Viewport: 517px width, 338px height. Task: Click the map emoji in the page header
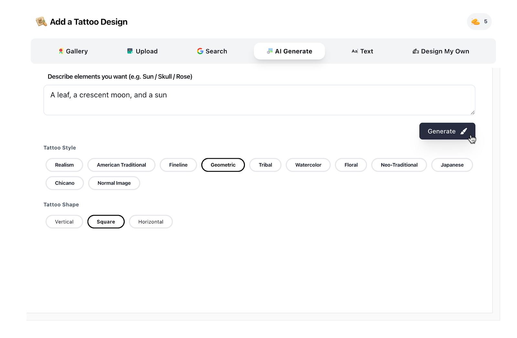coord(41,21)
